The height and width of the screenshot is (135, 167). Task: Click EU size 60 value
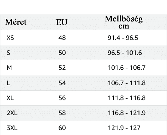tap(62, 128)
